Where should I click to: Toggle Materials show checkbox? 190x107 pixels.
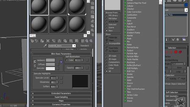point(107,37)
